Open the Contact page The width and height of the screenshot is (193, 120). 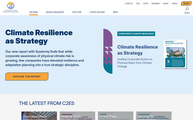[x=175, y=3]
